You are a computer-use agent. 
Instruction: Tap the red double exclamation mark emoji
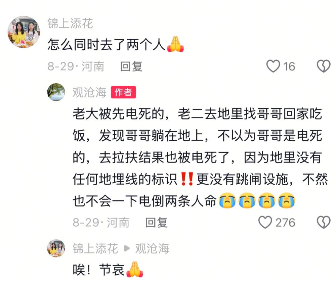tap(187, 179)
